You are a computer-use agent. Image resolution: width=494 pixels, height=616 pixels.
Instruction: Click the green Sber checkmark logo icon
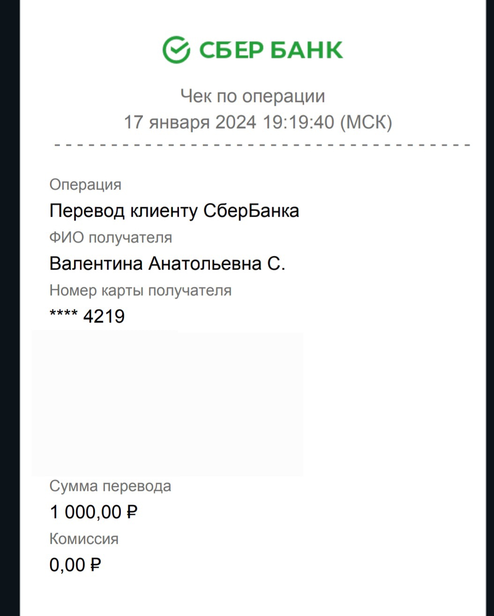click(x=176, y=50)
